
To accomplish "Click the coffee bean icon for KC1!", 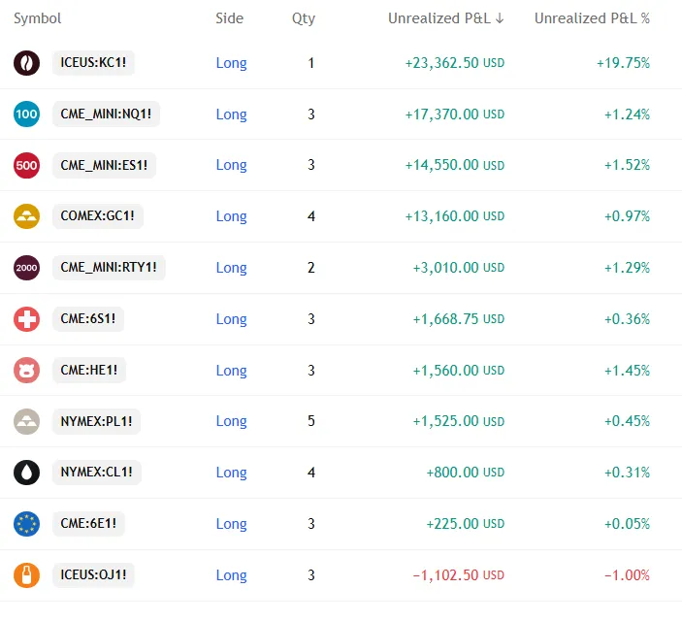I will tap(27, 63).
